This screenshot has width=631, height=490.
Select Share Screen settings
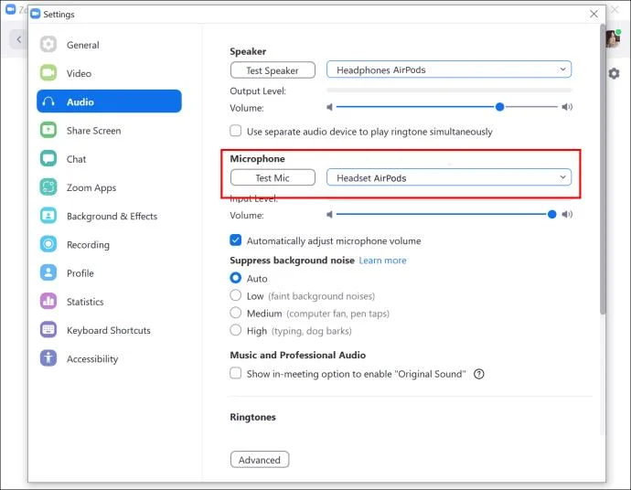pos(109,131)
